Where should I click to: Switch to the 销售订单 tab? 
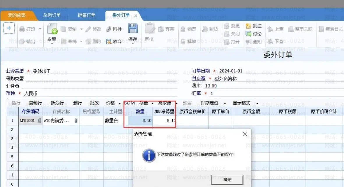pyautogui.click(x=87, y=15)
